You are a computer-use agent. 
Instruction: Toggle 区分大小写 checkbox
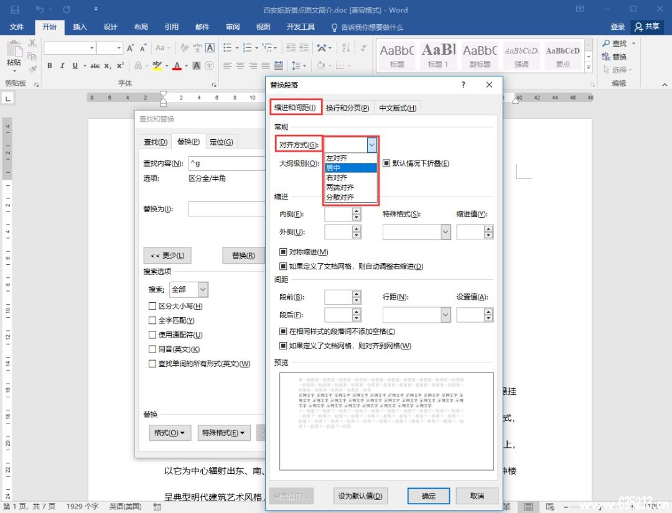152,306
